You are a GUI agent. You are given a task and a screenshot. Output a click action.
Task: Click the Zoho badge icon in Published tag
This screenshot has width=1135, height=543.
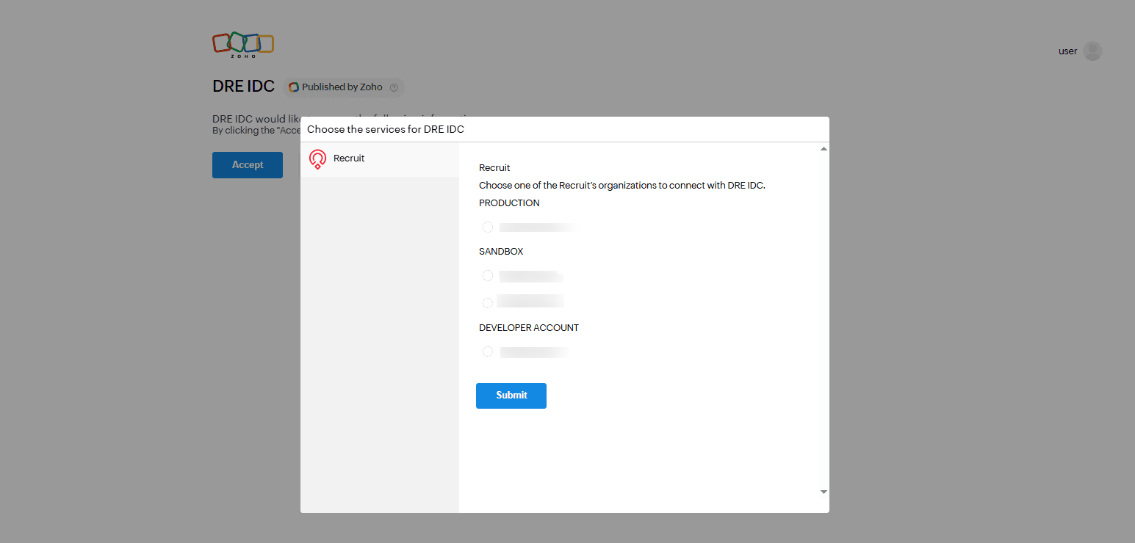[x=294, y=87]
